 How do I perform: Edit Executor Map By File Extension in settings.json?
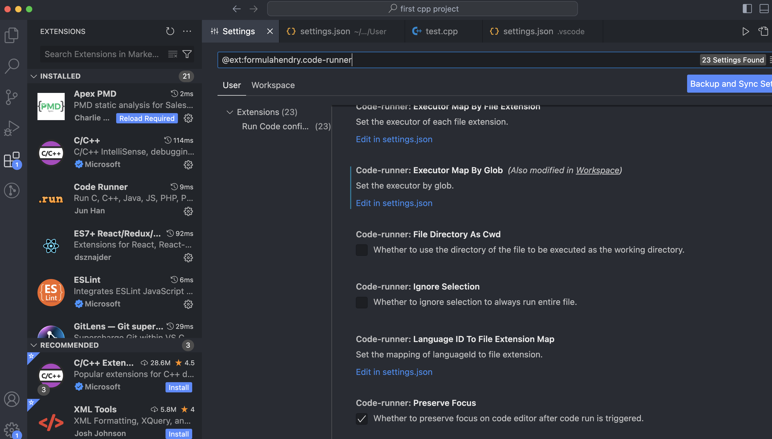pyautogui.click(x=394, y=139)
